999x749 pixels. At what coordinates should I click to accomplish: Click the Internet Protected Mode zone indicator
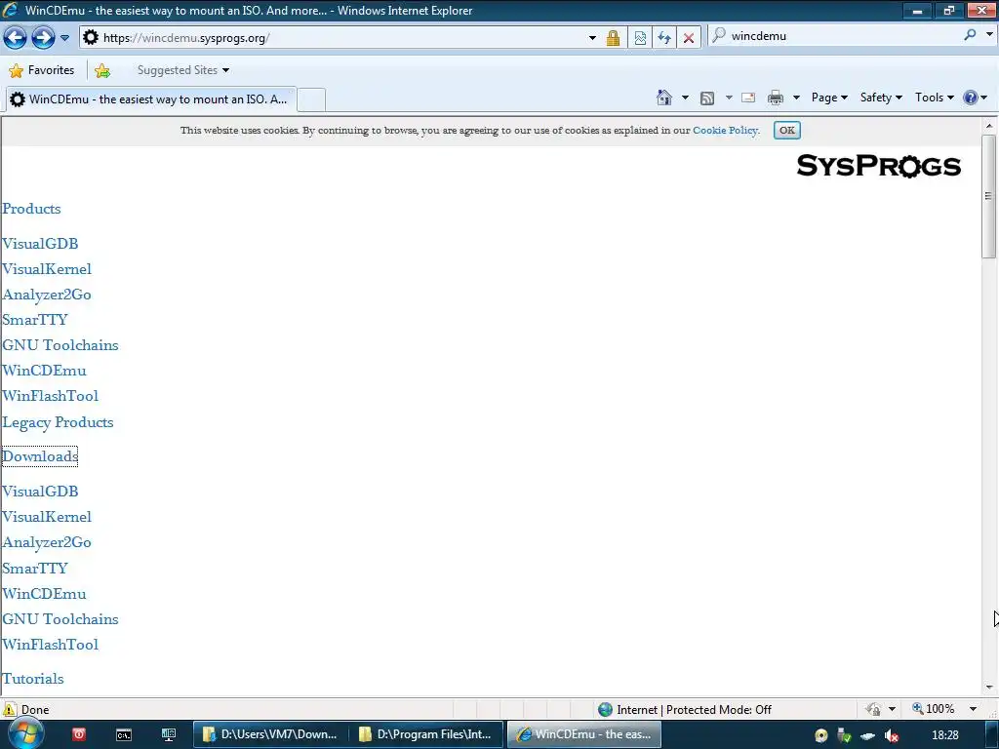click(685, 710)
